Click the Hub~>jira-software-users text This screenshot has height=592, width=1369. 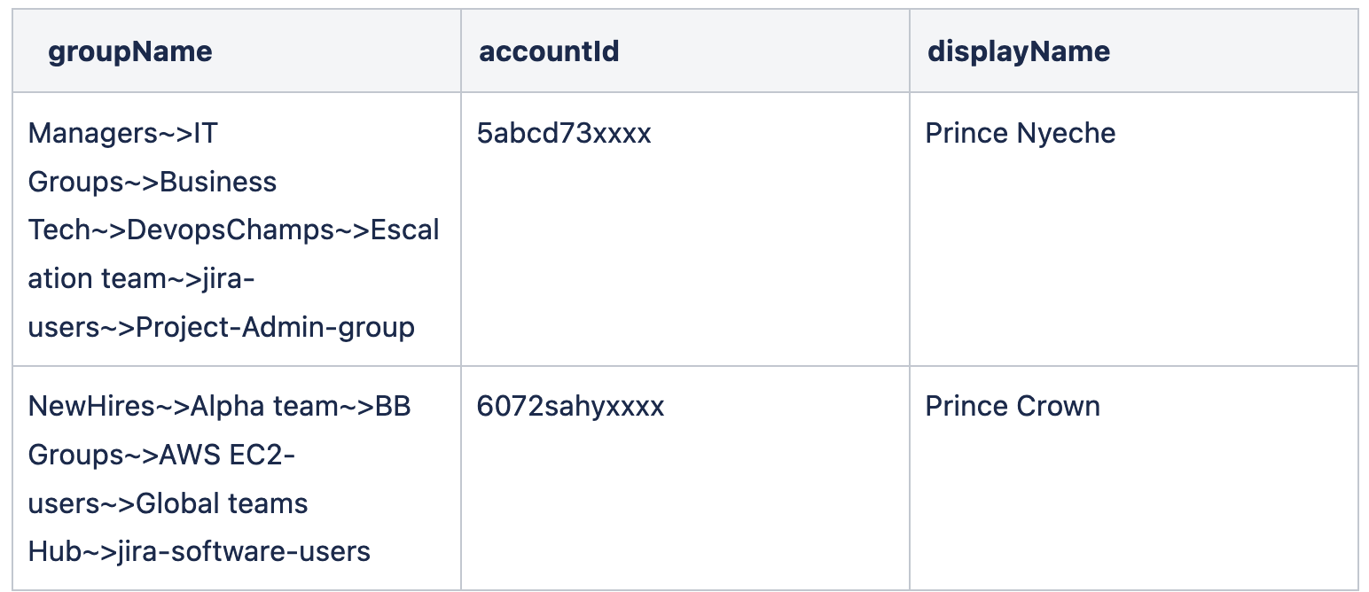(x=199, y=551)
